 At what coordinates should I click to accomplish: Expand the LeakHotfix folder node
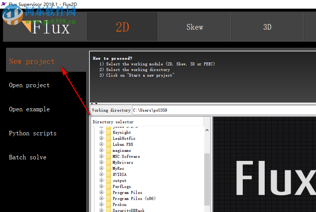[102, 138]
